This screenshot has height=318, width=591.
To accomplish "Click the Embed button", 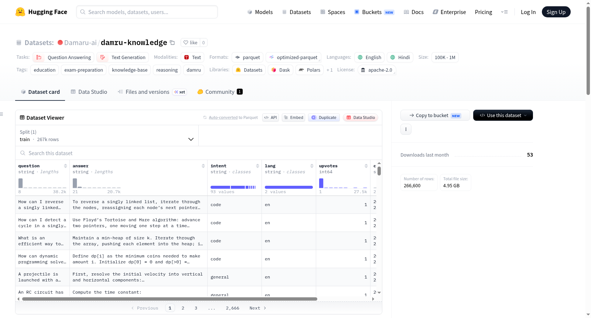I will click(293, 117).
